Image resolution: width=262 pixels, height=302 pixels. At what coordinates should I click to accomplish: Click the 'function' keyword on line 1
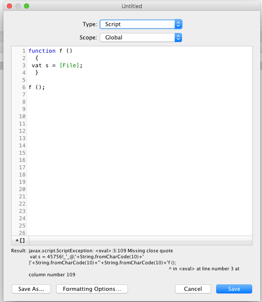coord(42,51)
